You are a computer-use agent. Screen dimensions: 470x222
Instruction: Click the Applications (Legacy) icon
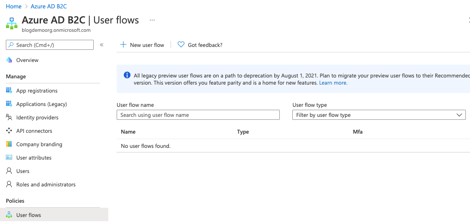pos(9,104)
